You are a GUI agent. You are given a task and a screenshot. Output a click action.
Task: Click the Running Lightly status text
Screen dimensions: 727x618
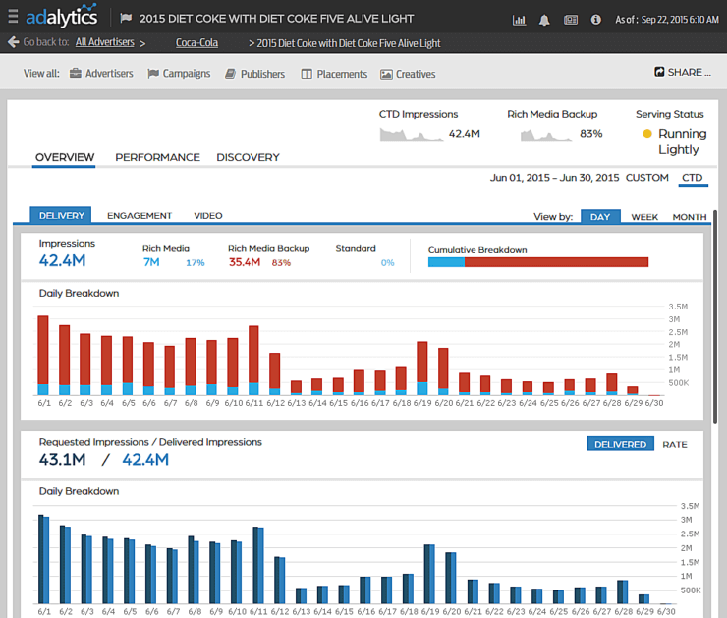point(683,141)
